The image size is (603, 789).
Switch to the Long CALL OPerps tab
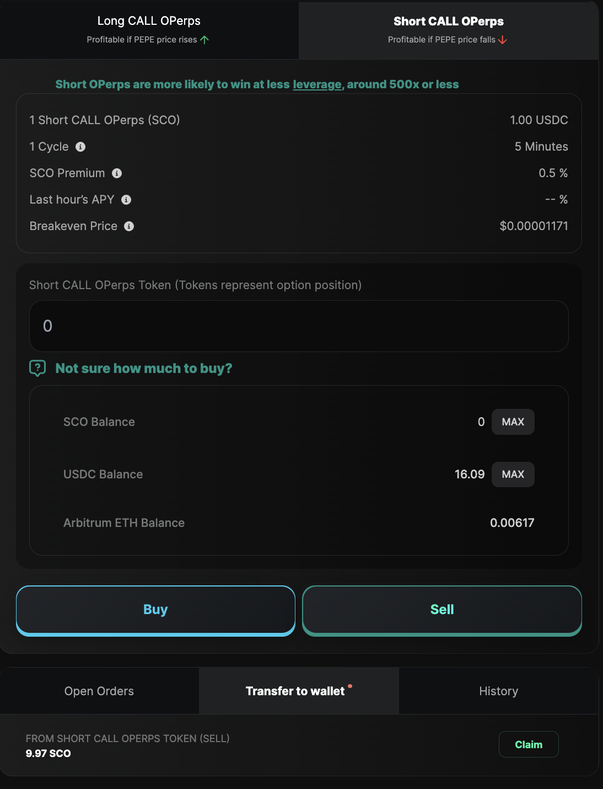pos(149,30)
